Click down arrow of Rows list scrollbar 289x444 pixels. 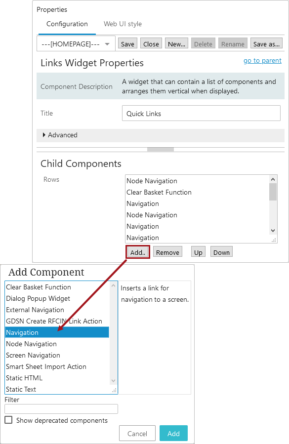coord(273,231)
